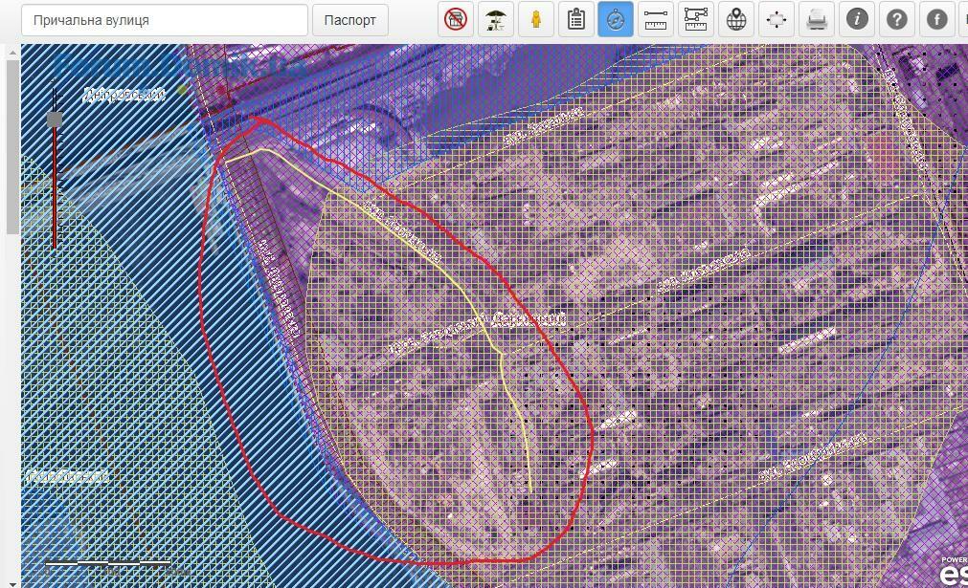Viewport: 968px width, 588px height.
Task: Print the map with printer icon
Action: (816, 20)
